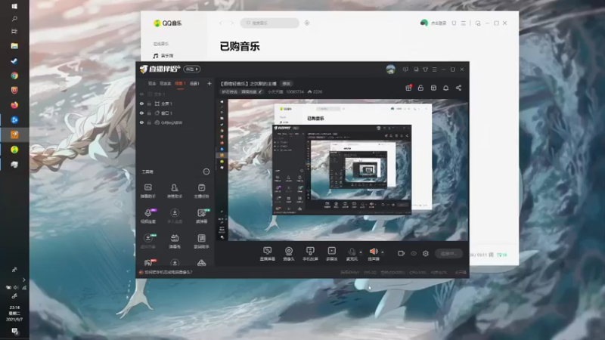Click the record button in live bottom bar
The image size is (605, 340).
coord(402,253)
